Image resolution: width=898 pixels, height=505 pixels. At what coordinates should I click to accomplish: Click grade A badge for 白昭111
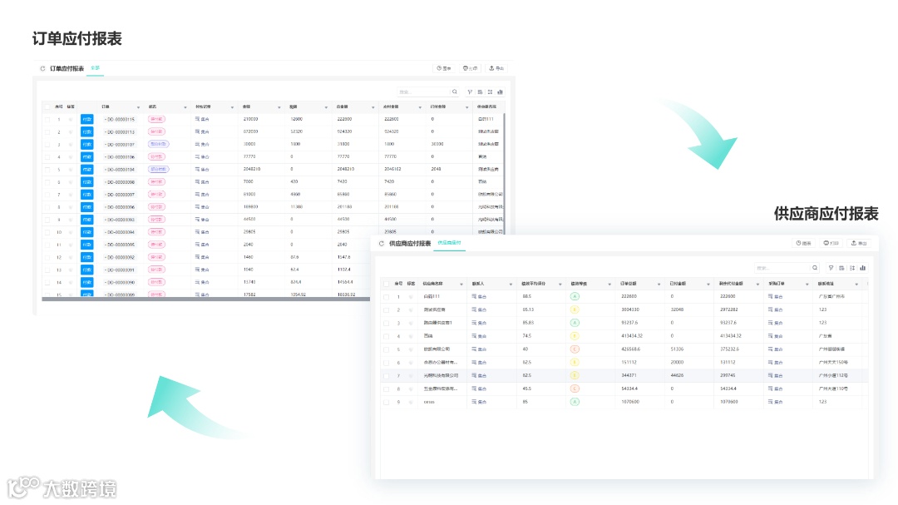coord(575,296)
